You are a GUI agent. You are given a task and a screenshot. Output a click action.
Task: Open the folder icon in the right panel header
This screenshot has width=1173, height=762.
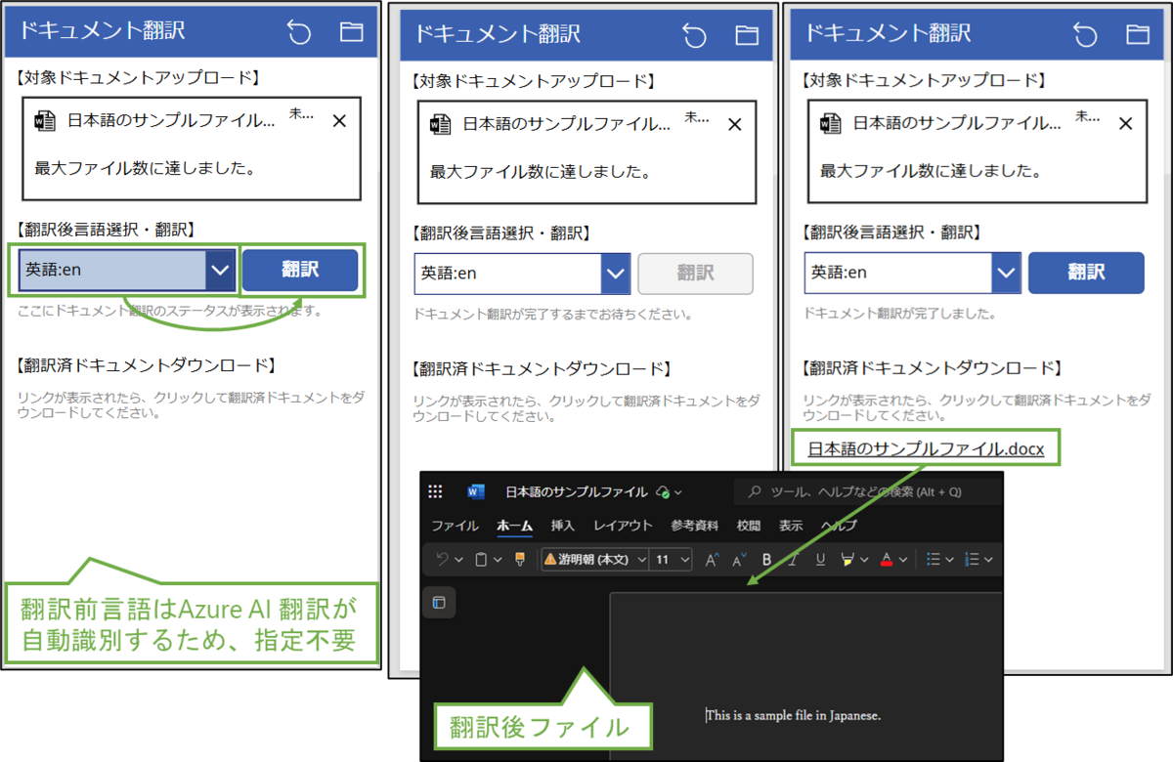coord(1137,34)
